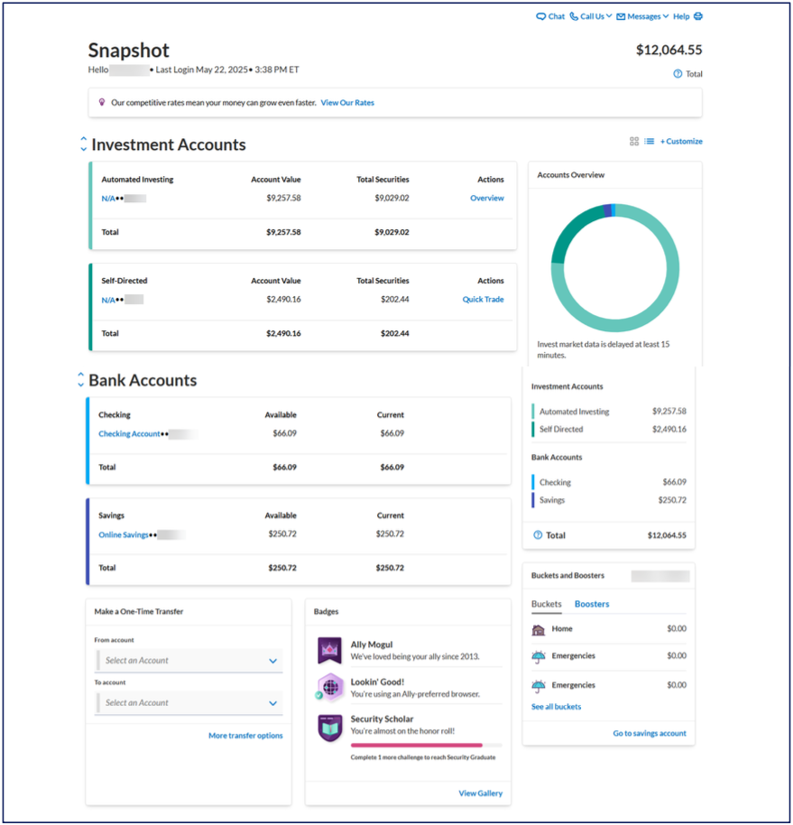Viewport: 793px width, 825px height.
Task: Switch to list view icon
Action: pyautogui.click(x=650, y=141)
